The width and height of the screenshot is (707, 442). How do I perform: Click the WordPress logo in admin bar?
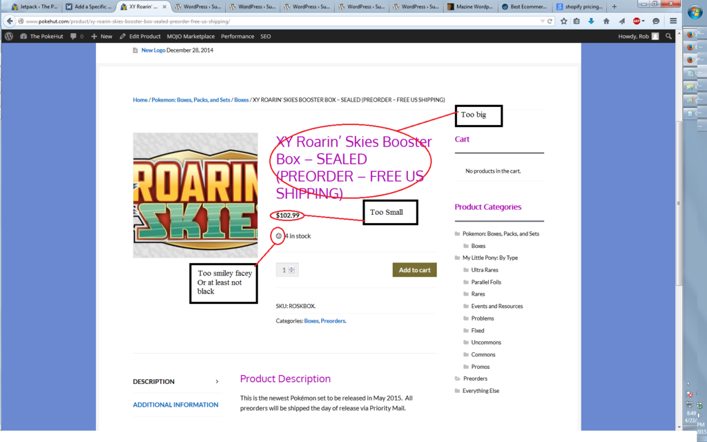9,36
